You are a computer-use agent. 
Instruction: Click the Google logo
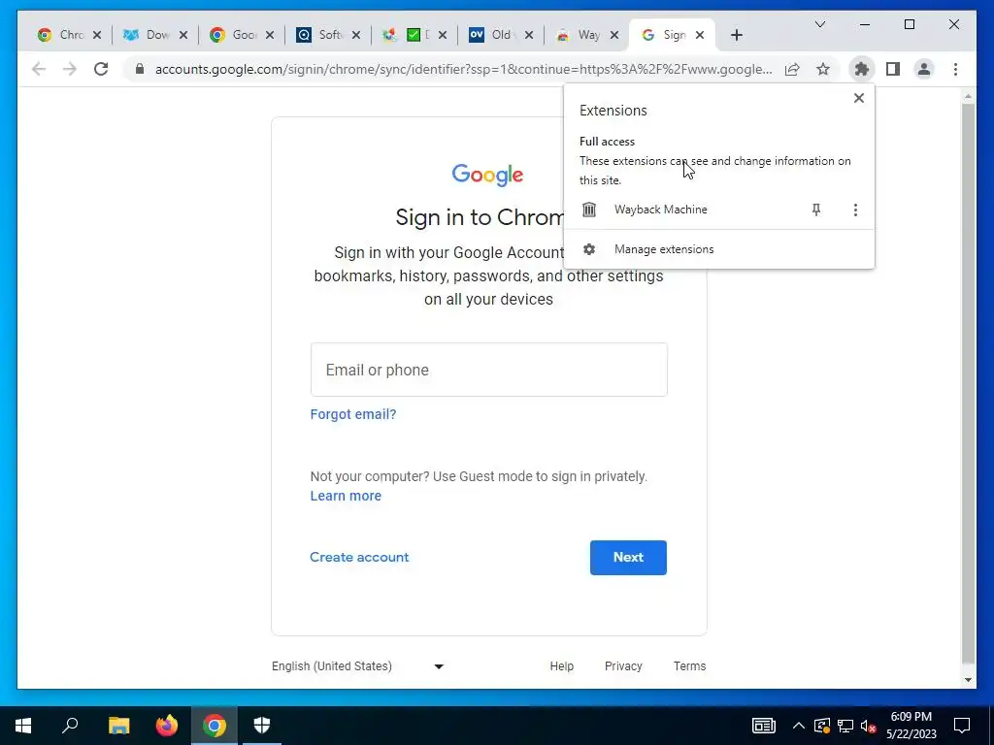pyautogui.click(x=487, y=175)
